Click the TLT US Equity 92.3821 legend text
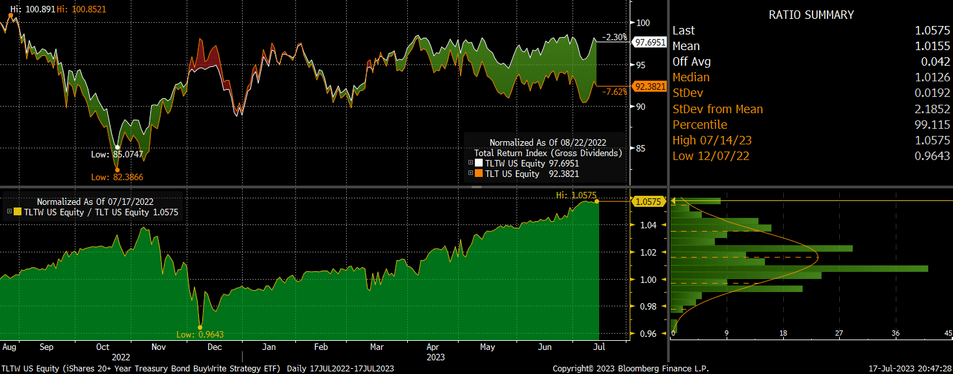Screen dimensions: 953x374 pos(532,174)
